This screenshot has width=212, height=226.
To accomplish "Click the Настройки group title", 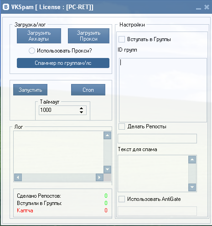I will click(x=132, y=25).
